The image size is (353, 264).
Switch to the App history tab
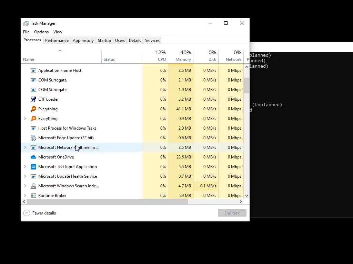(83, 41)
